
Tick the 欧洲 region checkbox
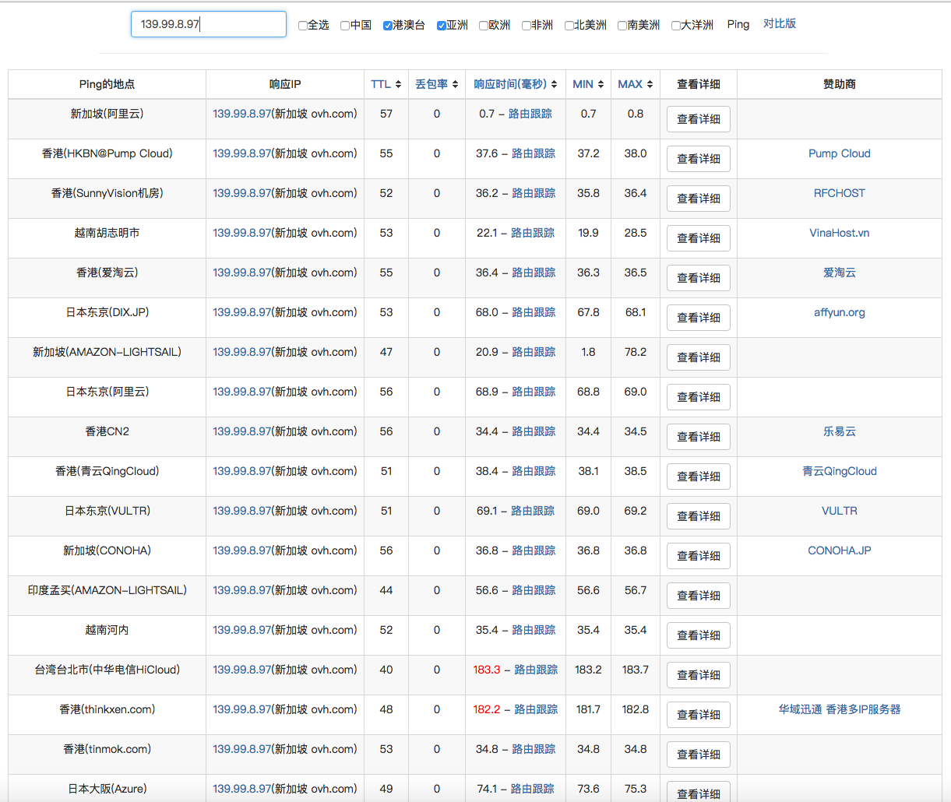[484, 26]
